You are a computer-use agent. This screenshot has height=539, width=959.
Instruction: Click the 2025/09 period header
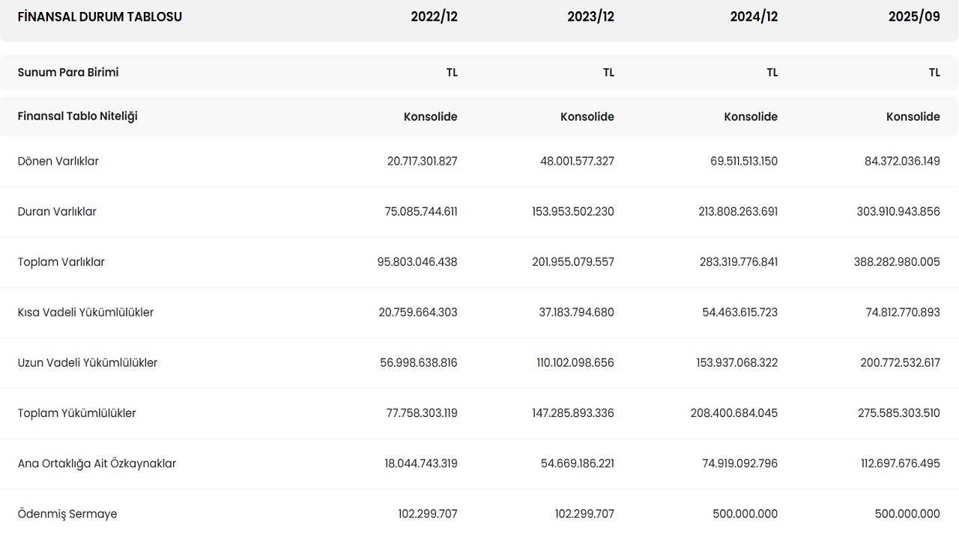(x=914, y=16)
